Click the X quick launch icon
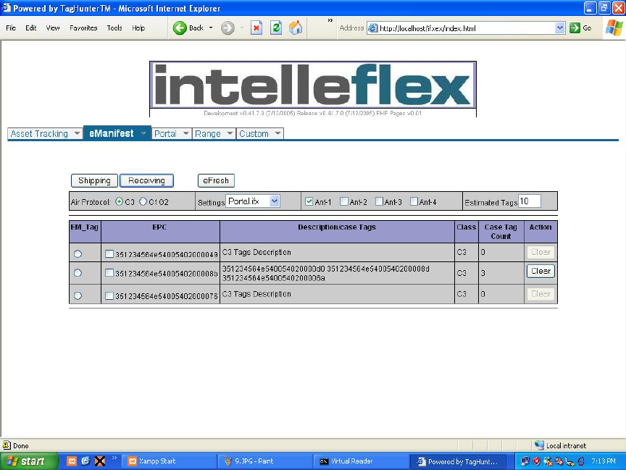Image resolution: width=626 pixels, height=470 pixels. (x=100, y=461)
